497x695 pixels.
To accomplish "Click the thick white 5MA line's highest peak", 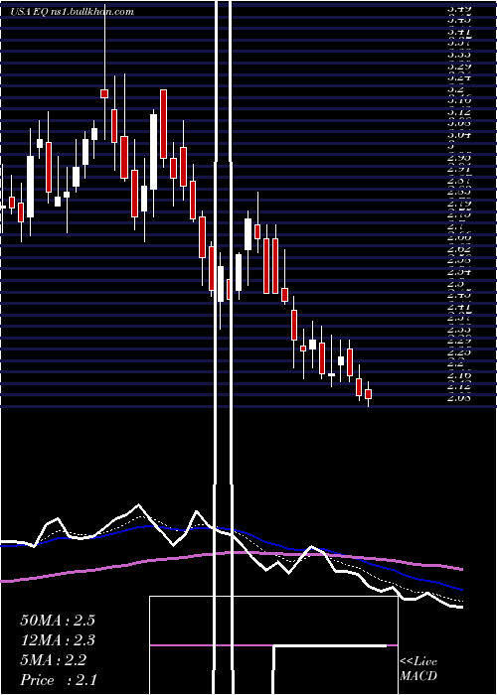I will (x=138, y=505).
